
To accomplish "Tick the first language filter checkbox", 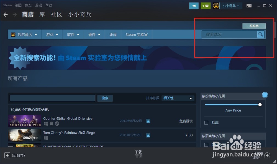I will [x=206, y=145].
